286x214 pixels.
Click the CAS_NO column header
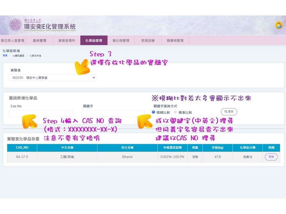coord(22,148)
